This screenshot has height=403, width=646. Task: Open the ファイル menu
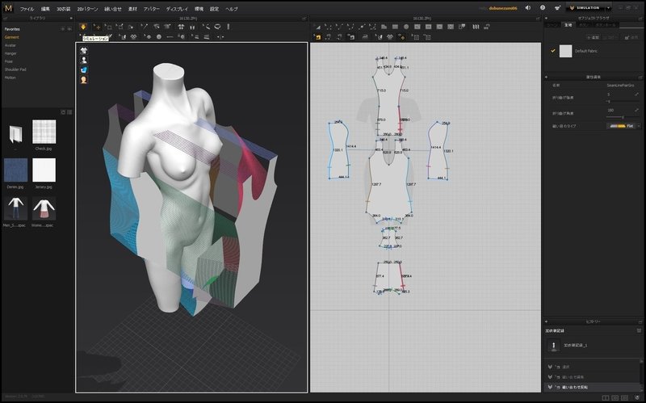pos(27,8)
